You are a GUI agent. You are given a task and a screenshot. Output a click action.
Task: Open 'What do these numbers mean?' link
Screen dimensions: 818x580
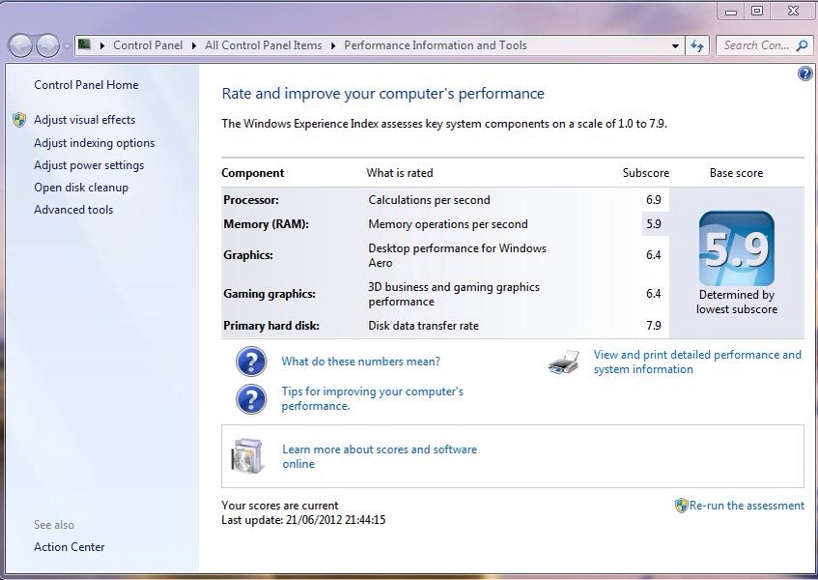(360, 362)
